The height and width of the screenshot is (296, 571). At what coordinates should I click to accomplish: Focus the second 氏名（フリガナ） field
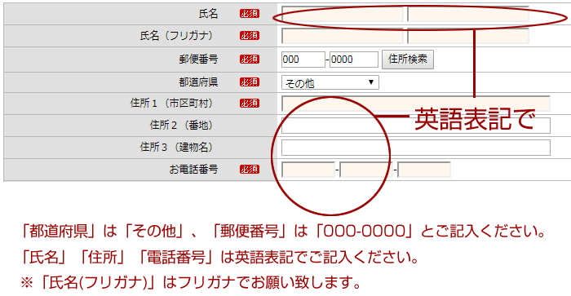[468, 36]
